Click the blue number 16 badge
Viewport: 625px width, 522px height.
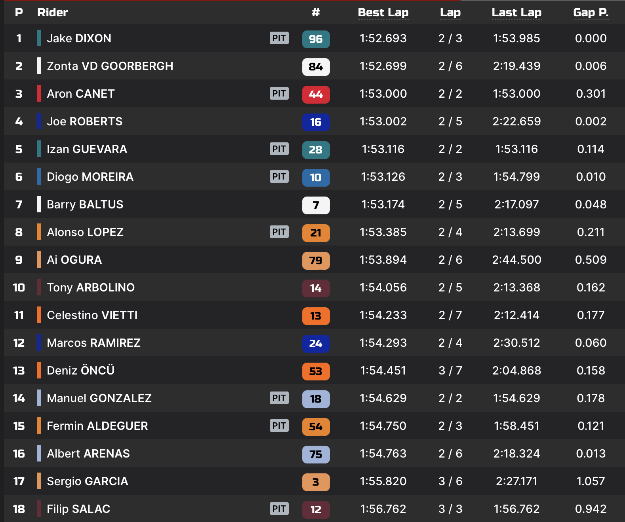316,122
